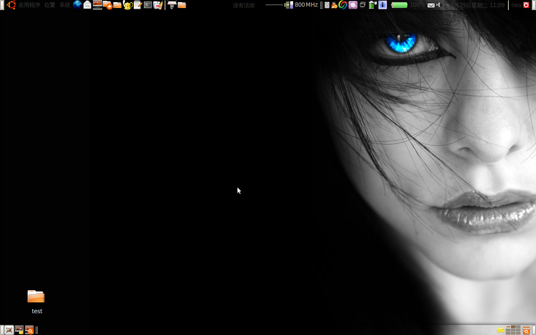Click the 没有活动 activity label
The image size is (536, 335).
pyautogui.click(x=244, y=5)
